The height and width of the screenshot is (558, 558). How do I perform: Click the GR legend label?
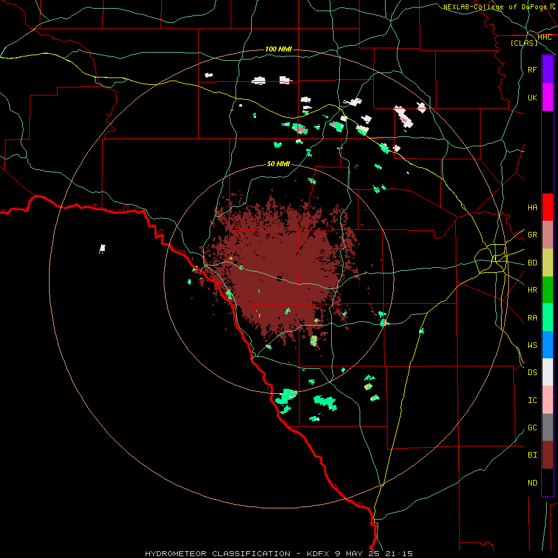533,235
